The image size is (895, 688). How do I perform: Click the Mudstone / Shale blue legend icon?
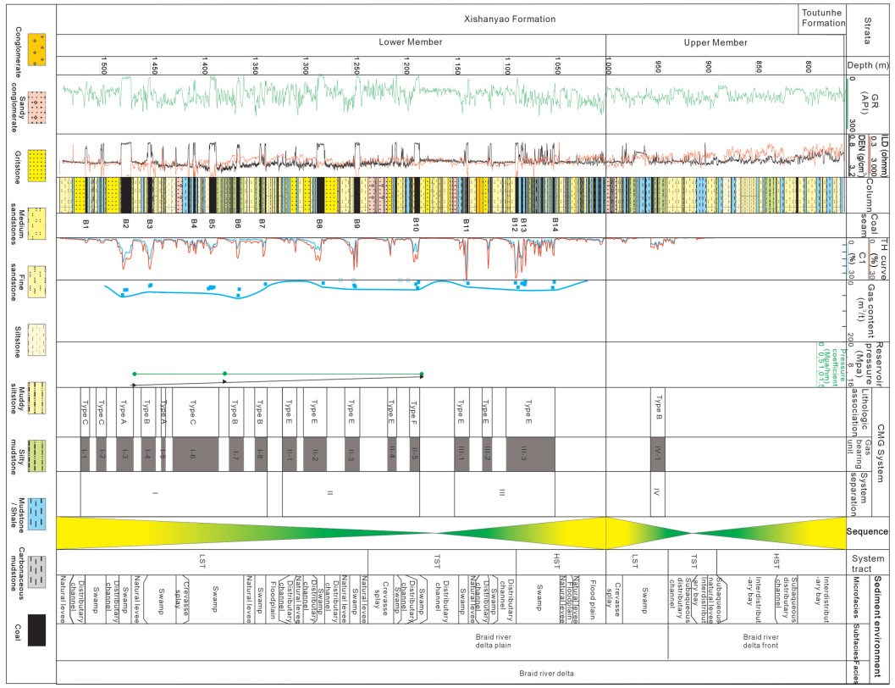(x=36, y=513)
